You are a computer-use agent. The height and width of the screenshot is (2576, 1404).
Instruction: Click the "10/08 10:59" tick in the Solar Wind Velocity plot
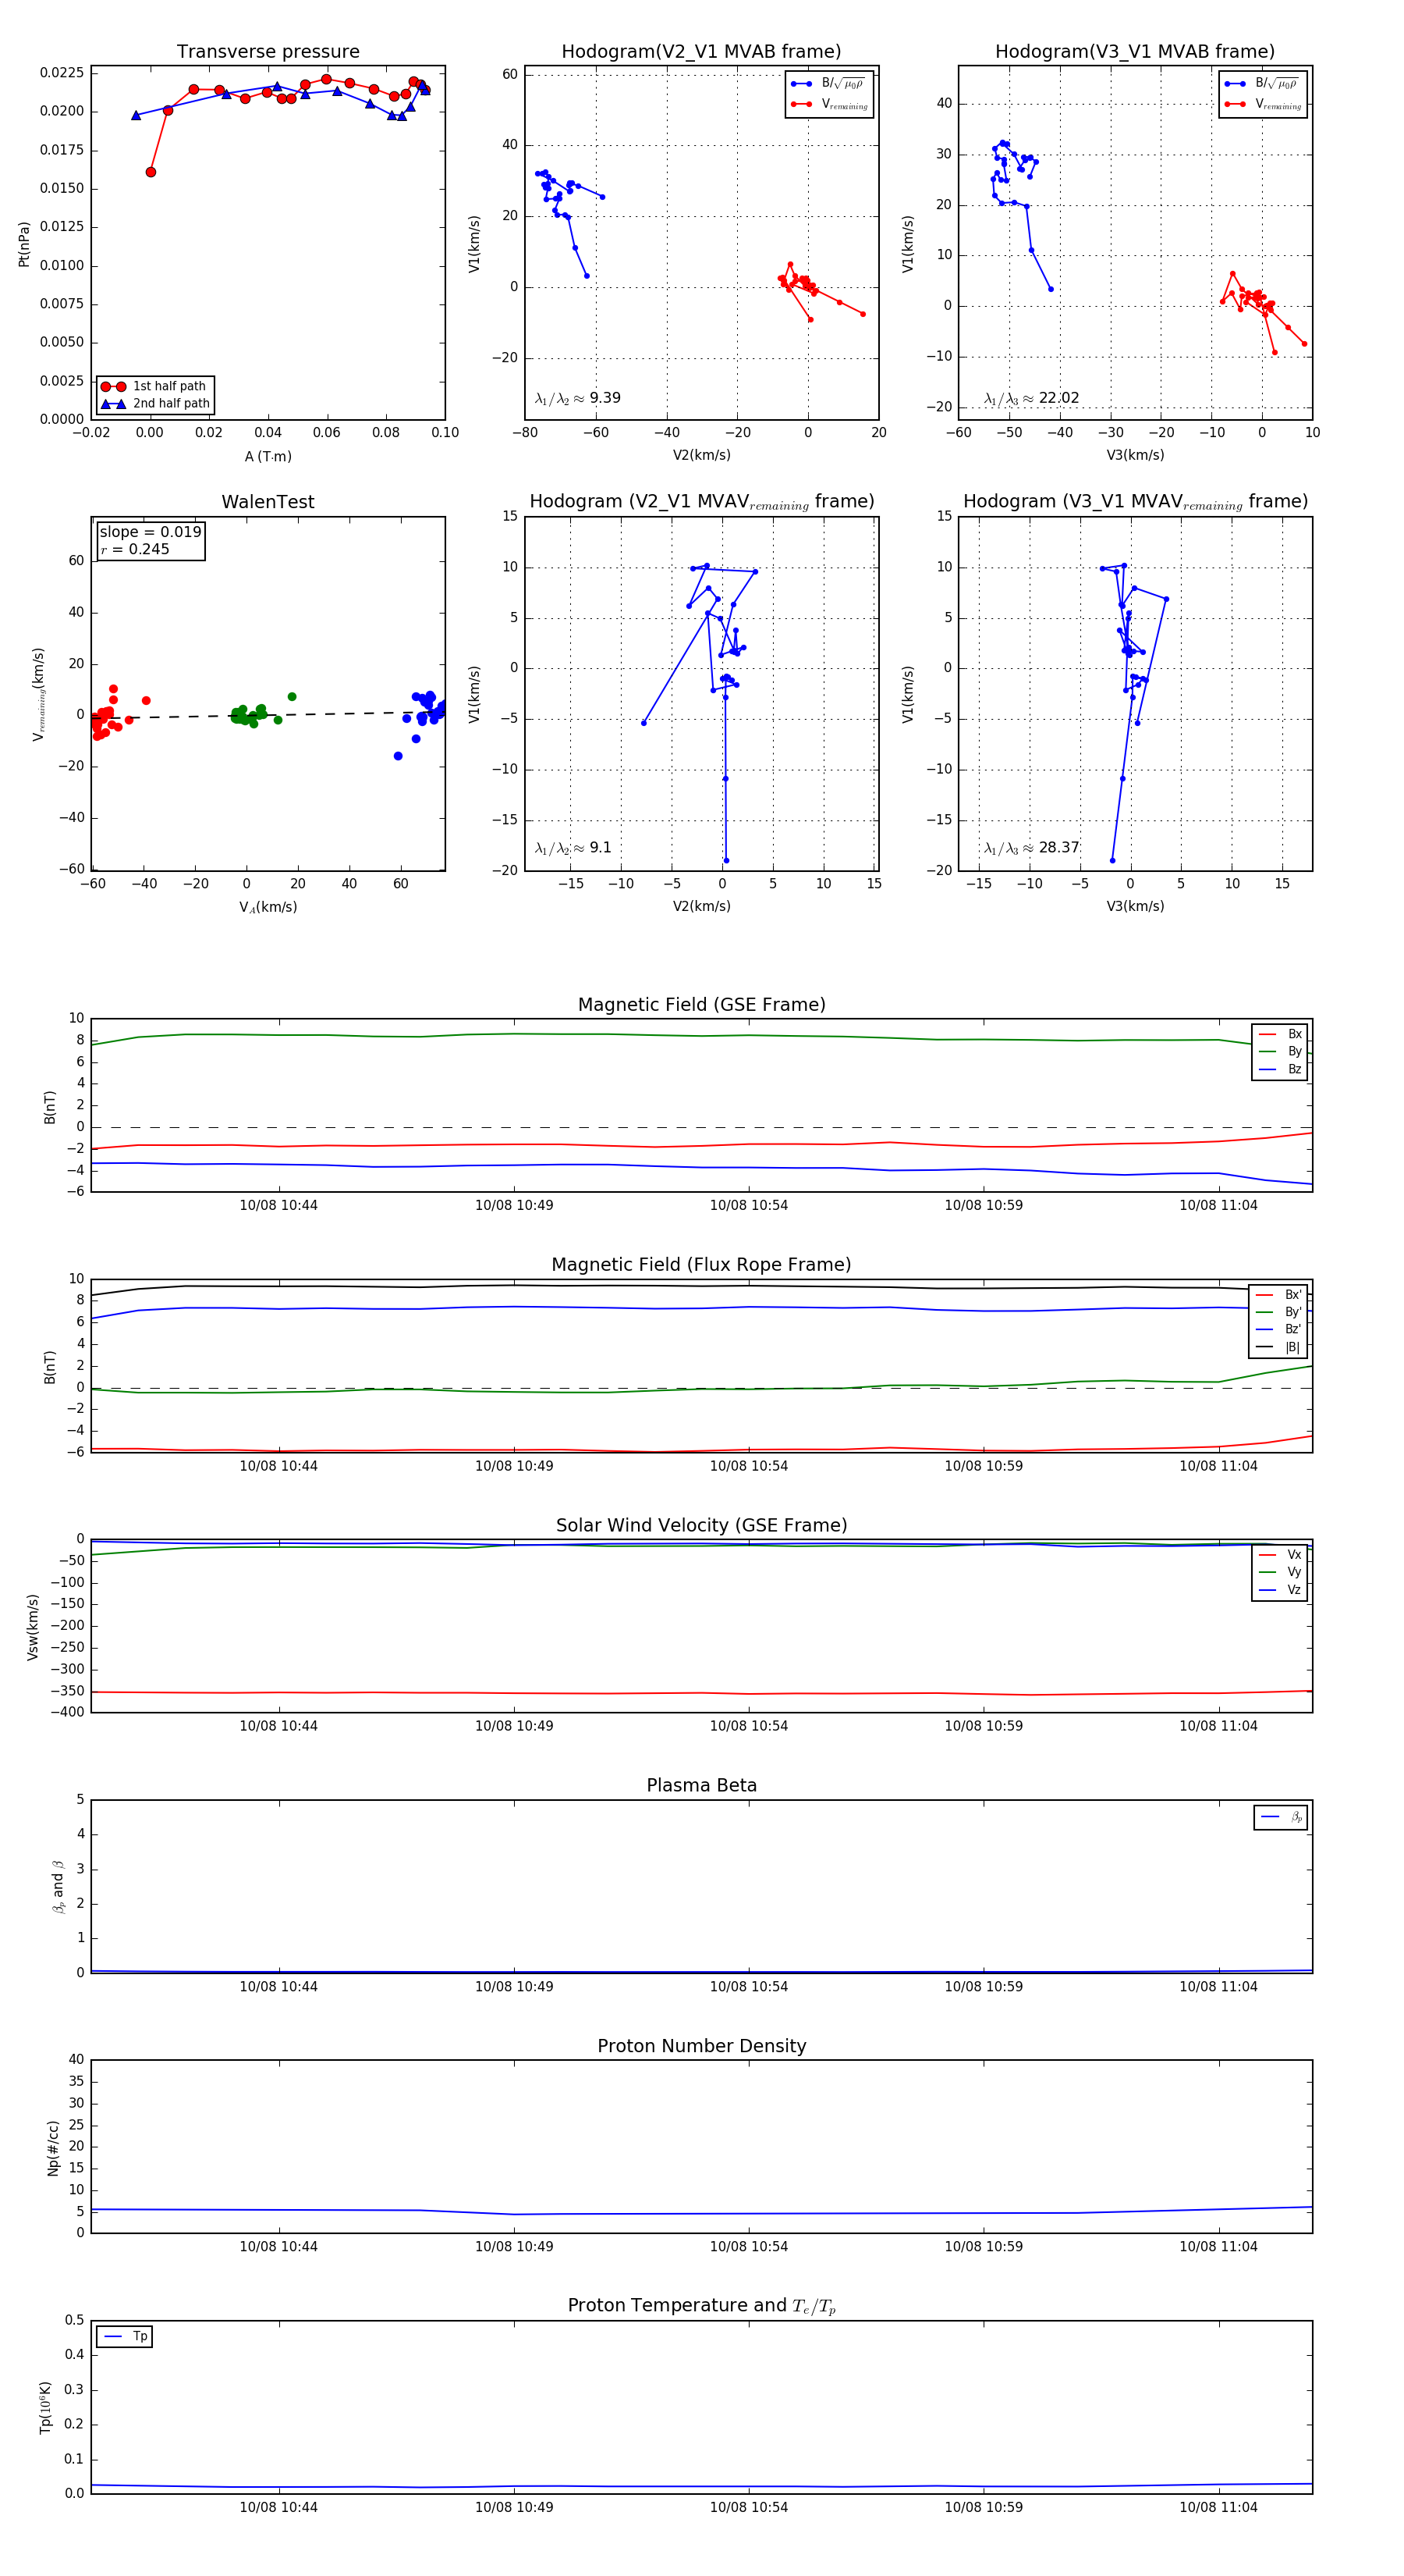984,1726
